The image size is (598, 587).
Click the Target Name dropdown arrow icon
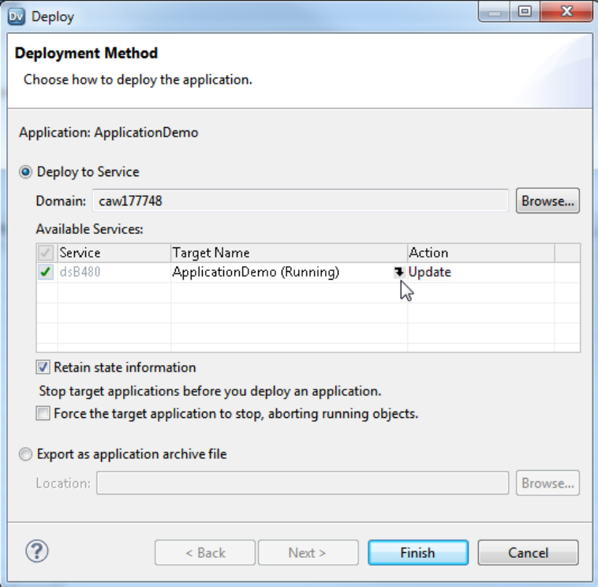click(399, 273)
